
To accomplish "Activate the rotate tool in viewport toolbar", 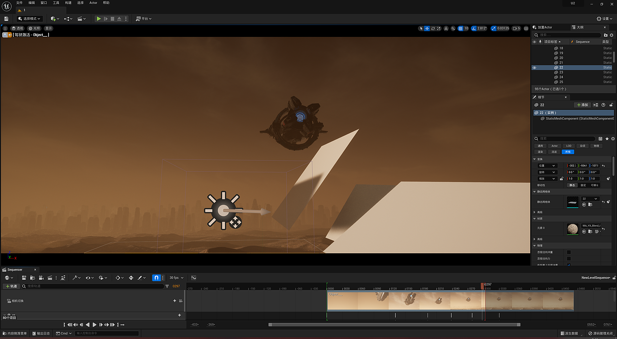I will tap(433, 28).
